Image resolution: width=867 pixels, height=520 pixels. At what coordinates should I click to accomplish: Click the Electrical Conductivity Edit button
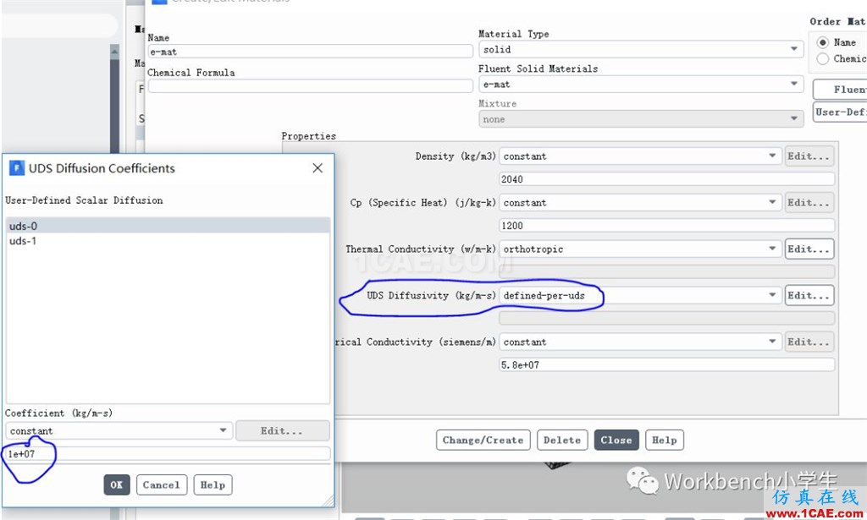[809, 342]
